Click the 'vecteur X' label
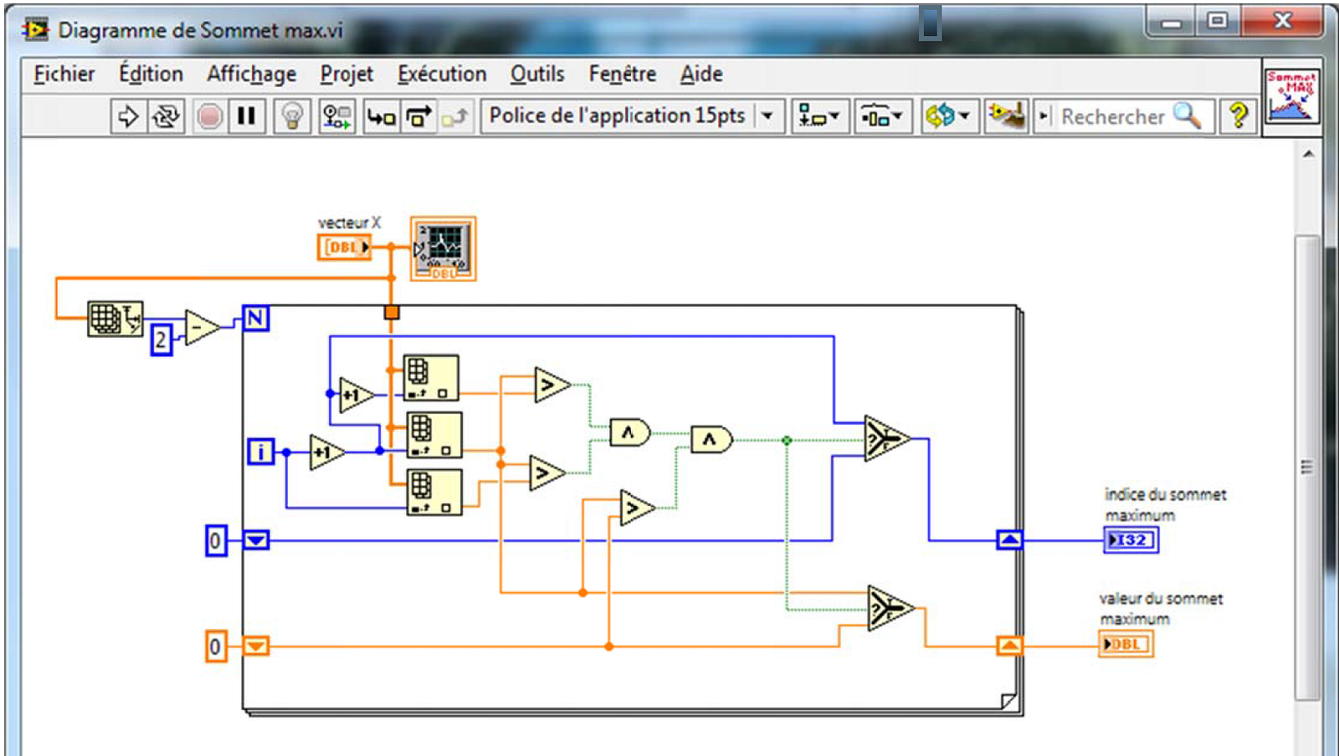 click(x=349, y=222)
